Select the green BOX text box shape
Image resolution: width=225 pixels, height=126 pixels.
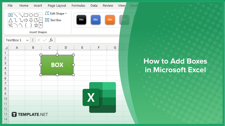tap(57, 65)
